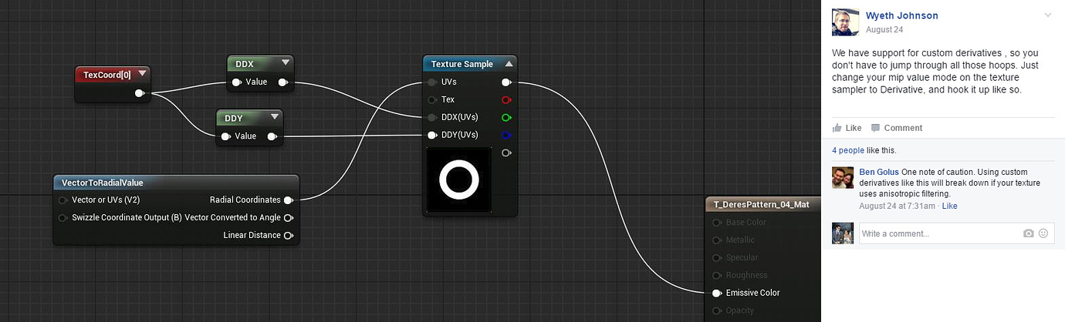1065x322 pixels.
Task: Click the UVs input pin on Texture Sample
Action: tap(431, 82)
